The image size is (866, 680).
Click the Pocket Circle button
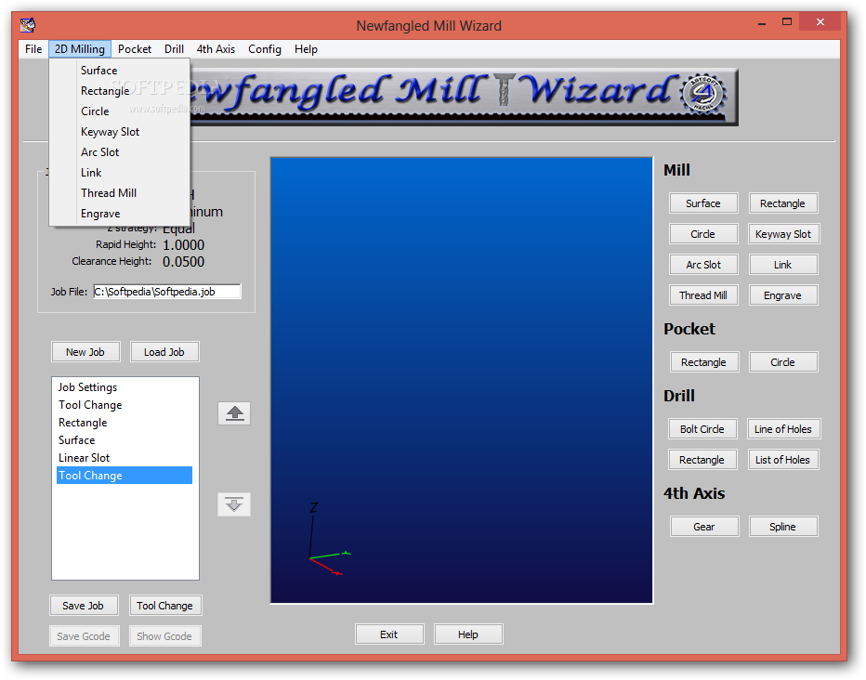(782, 362)
